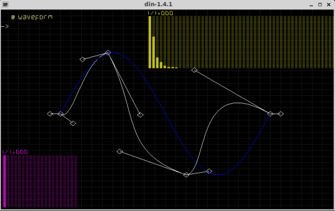
Task: Click the waveform start vertex on the left
Action: pyautogui.click(x=61, y=114)
